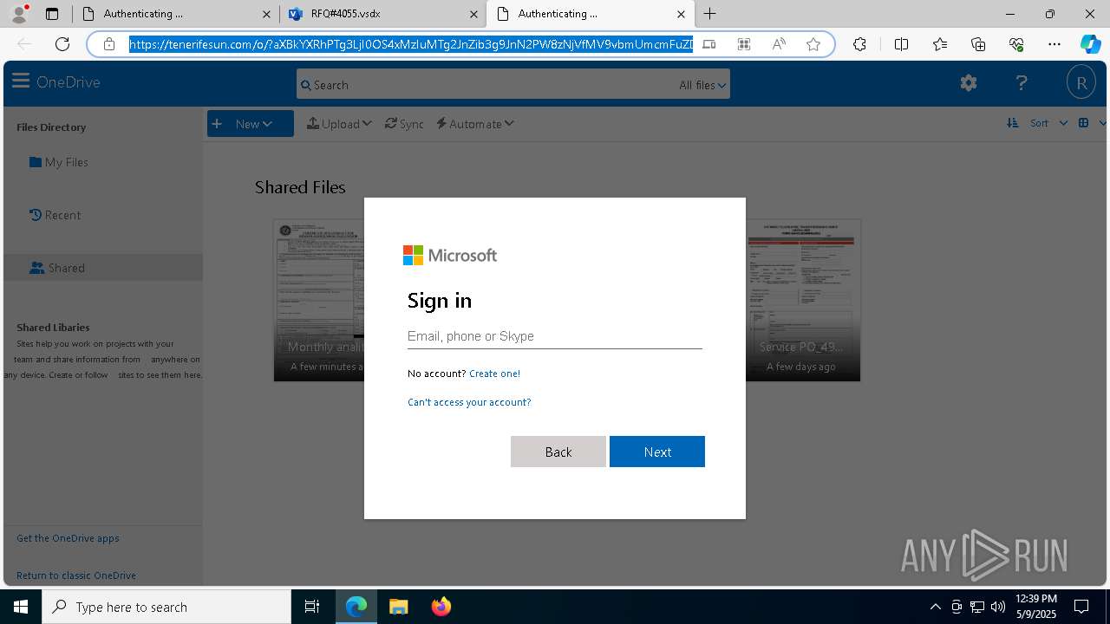Launch Firefox from the taskbar
The image size is (1110, 624).
(441, 607)
